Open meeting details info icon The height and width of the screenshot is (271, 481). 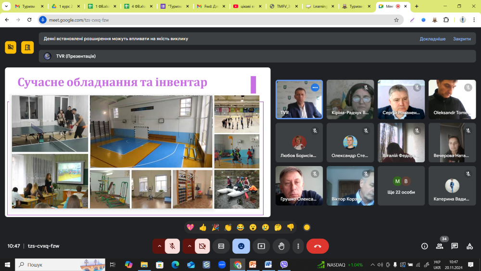pyautogui.click(x=425, y=246)
